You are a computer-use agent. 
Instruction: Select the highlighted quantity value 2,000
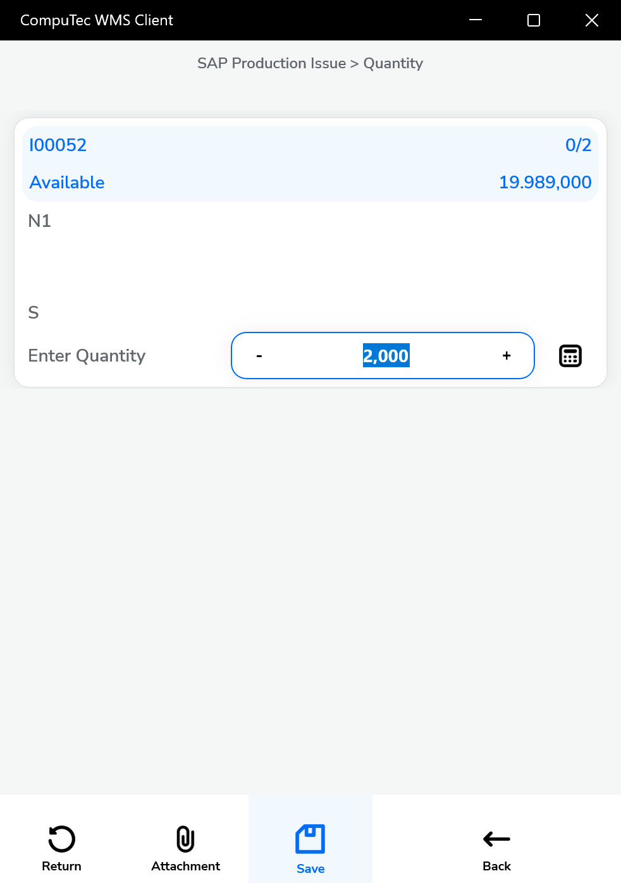coord(386,355)
